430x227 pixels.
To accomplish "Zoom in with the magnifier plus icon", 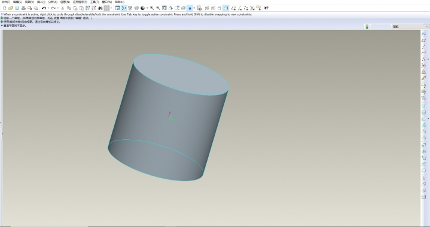I will pos(152,8).
